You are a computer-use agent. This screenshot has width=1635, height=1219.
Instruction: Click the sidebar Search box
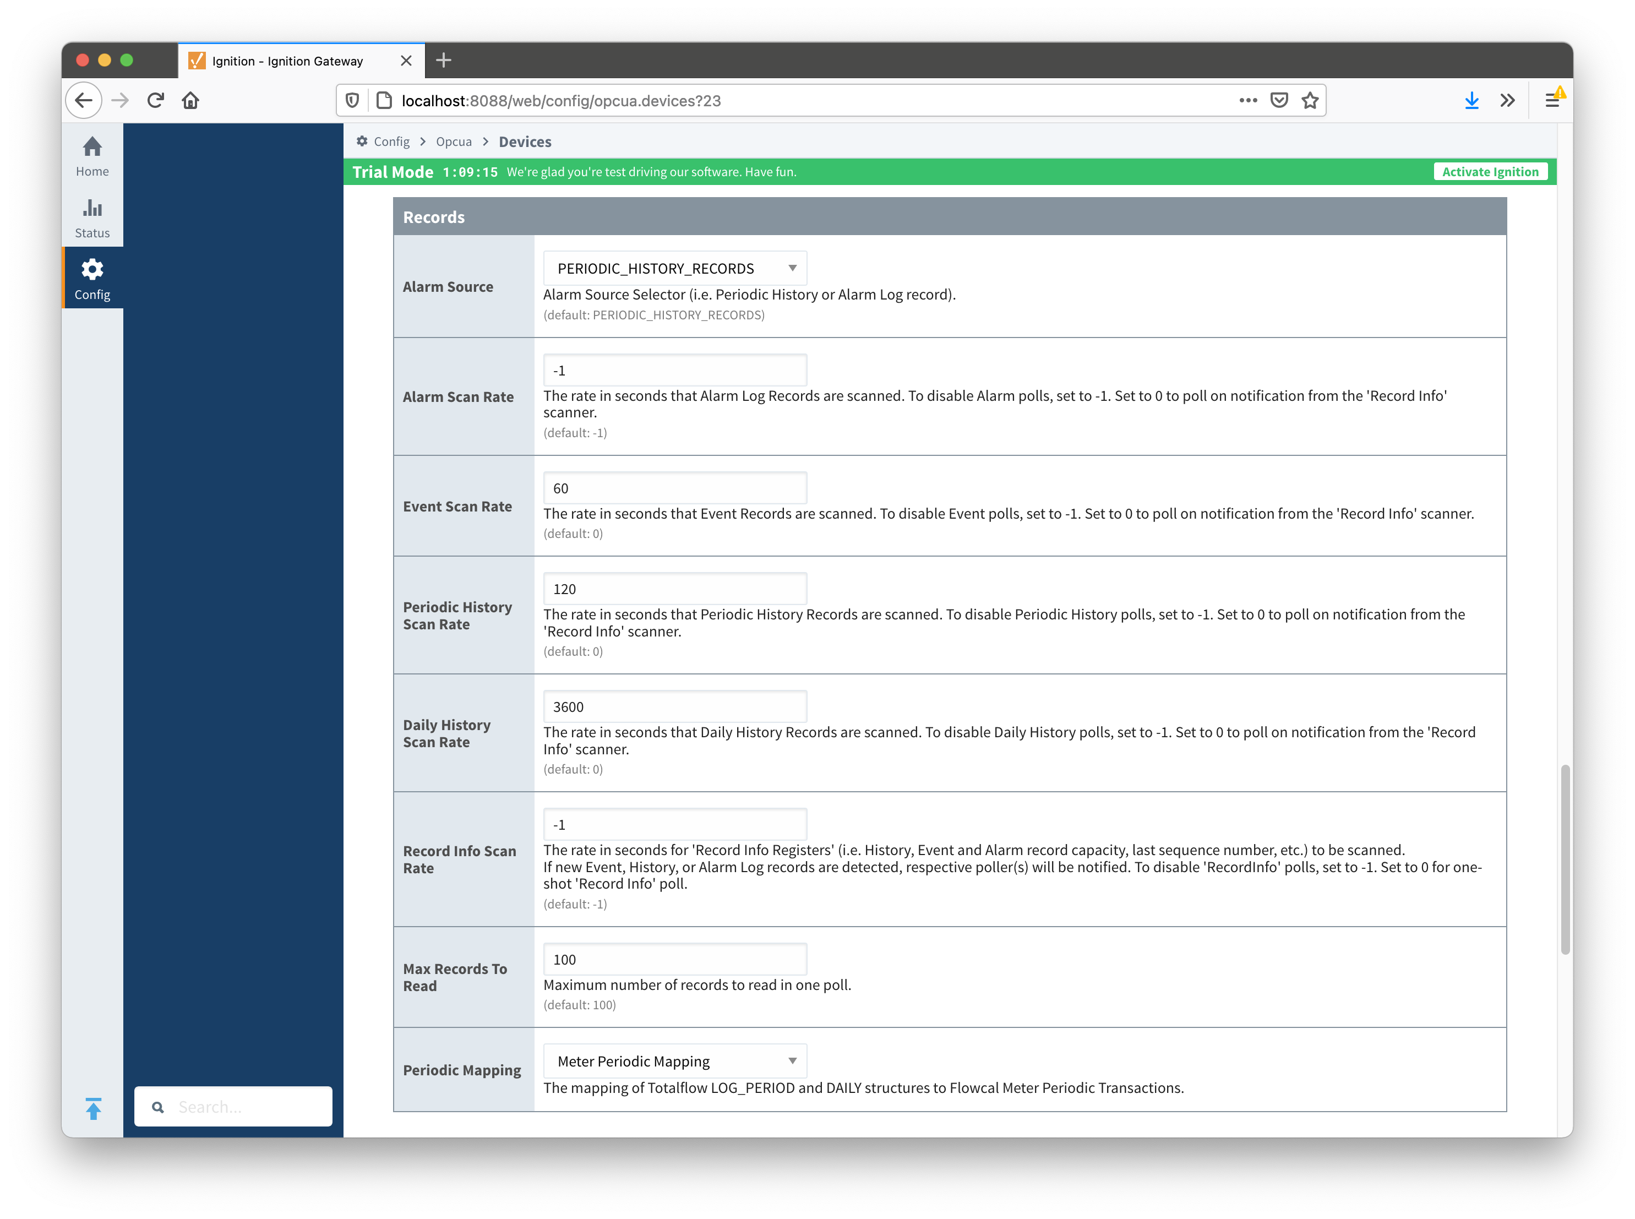coord(233,1106)
